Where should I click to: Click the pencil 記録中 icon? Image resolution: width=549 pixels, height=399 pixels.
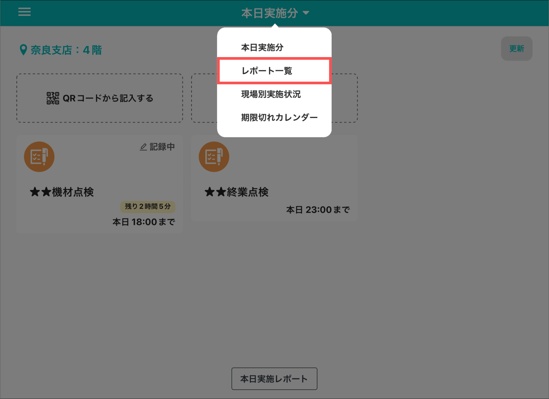click(x=143, y=147)
